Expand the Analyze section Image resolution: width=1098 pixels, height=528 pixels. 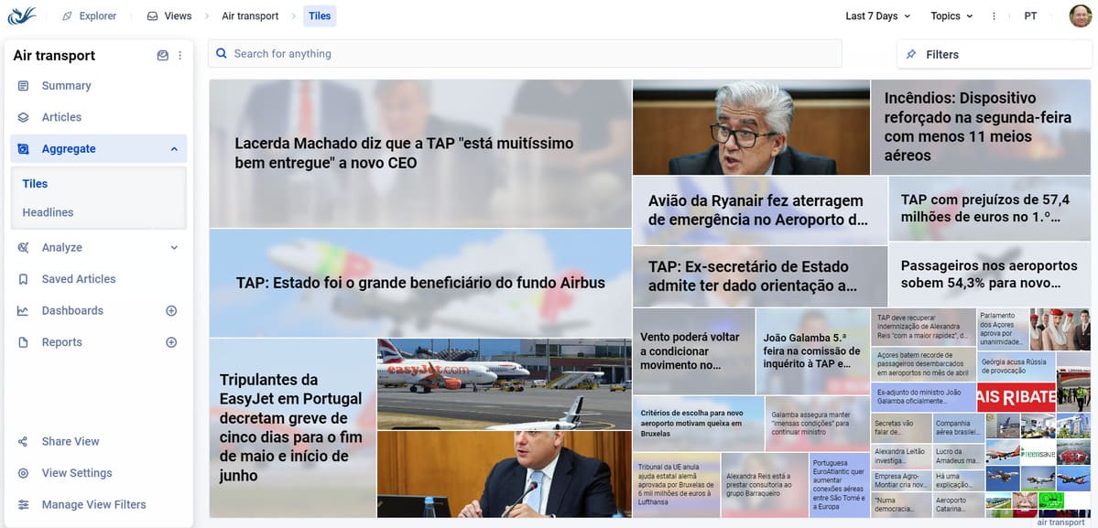pyautogui.click(x=174, y=248)
